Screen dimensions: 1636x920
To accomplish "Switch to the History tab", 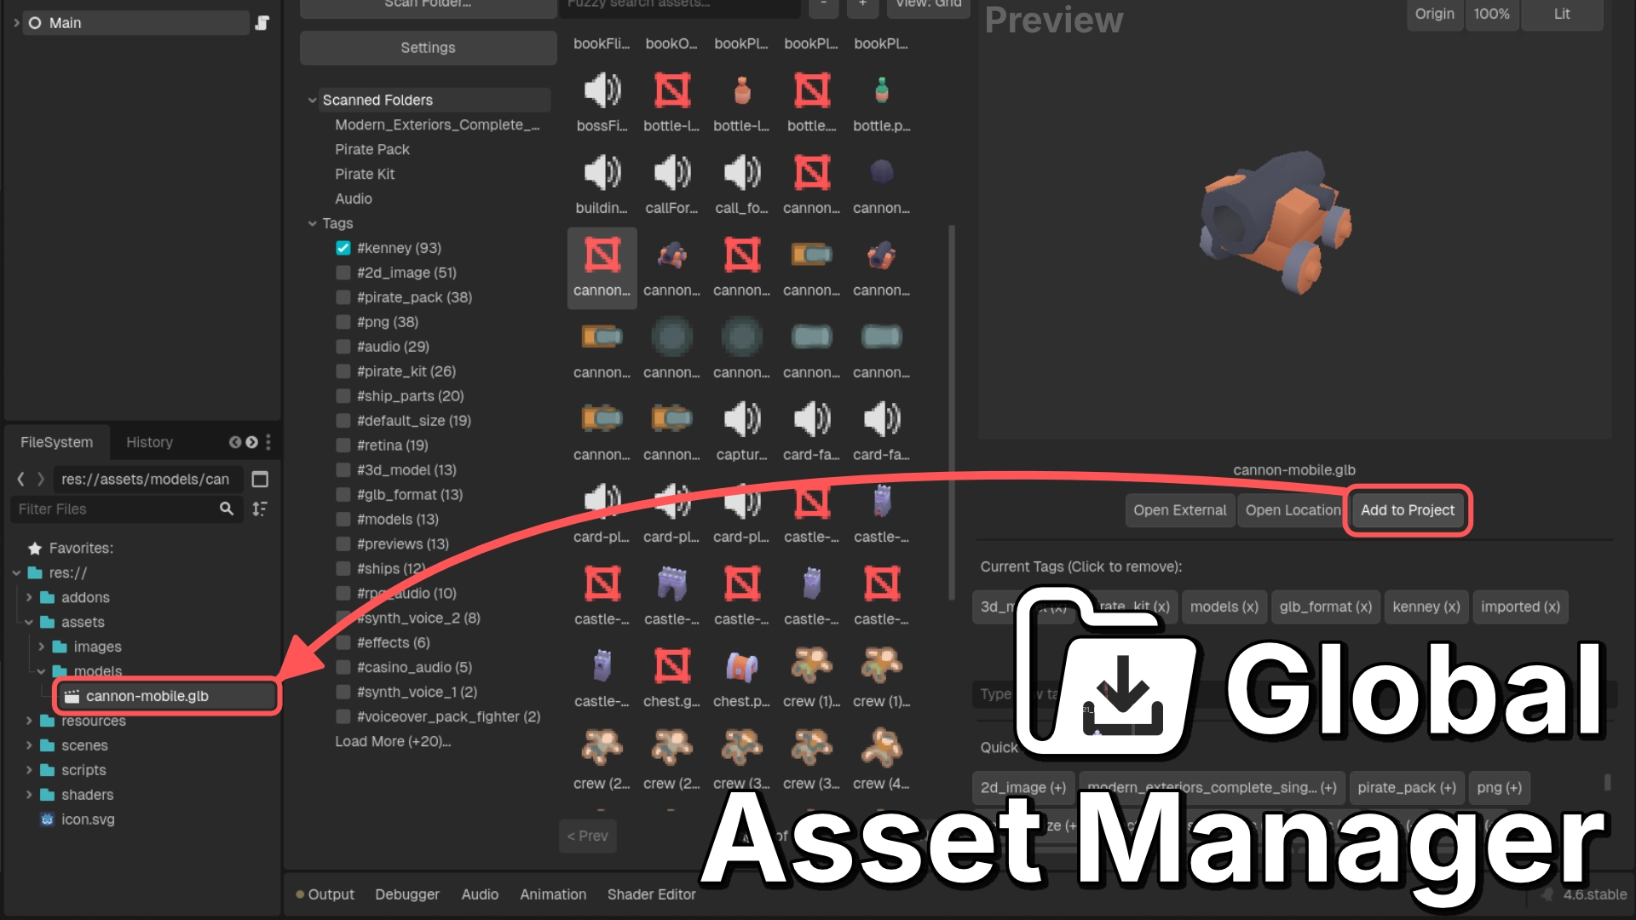I will [150, 442].
